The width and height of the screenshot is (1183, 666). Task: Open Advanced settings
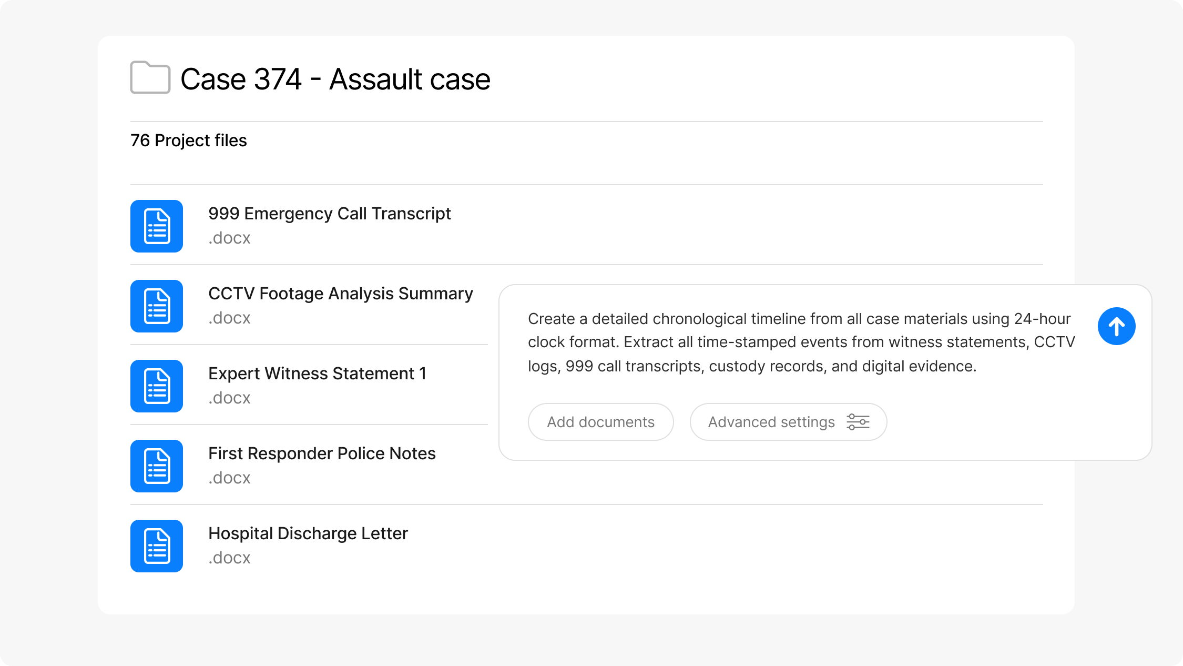coord(771,422)
